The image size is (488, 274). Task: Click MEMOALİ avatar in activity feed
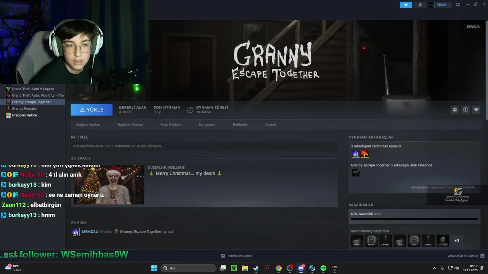pos(75,232)
